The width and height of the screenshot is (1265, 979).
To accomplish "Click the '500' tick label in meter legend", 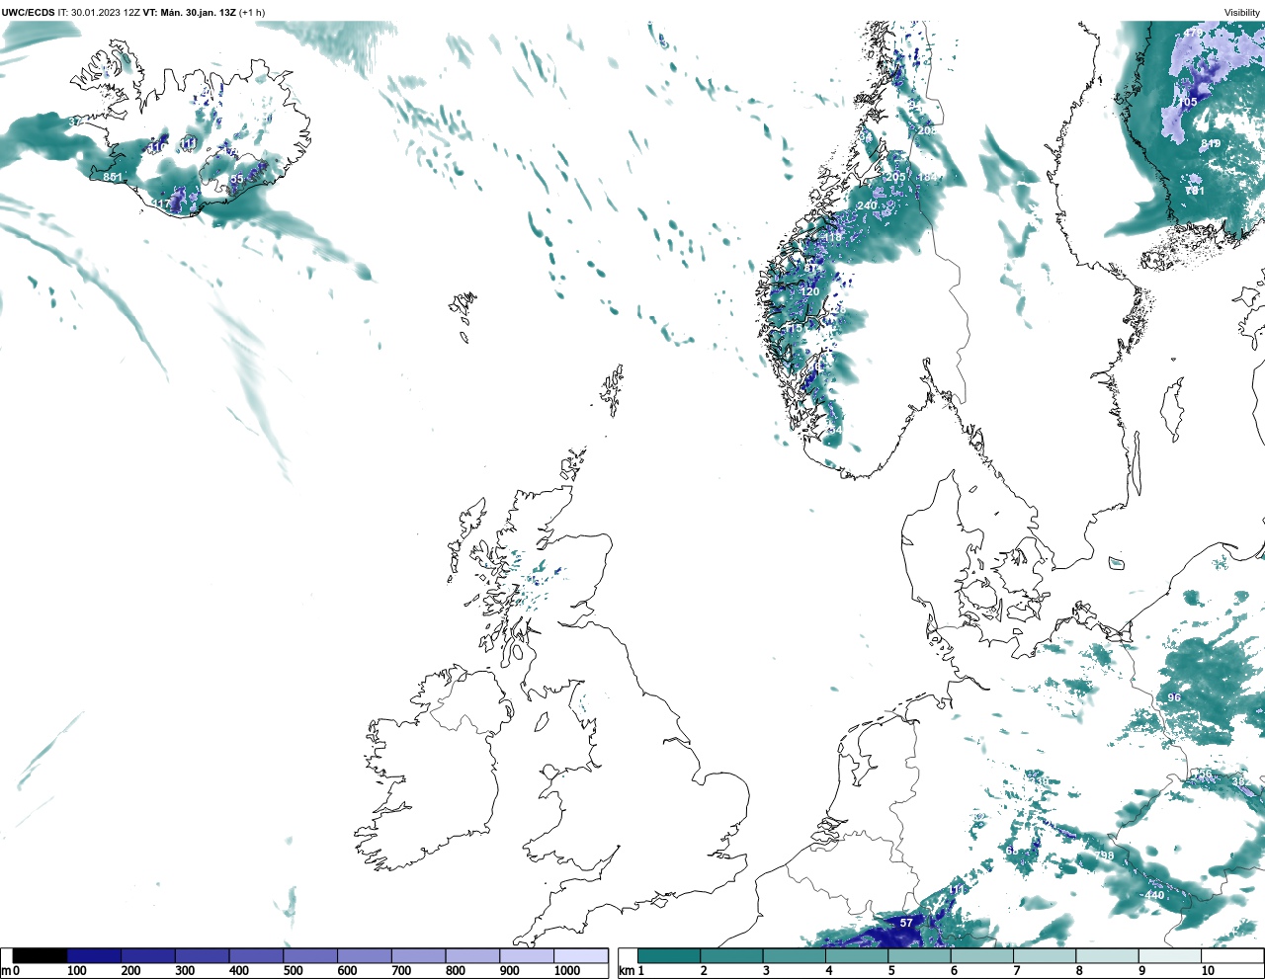I will click(293, 971).
